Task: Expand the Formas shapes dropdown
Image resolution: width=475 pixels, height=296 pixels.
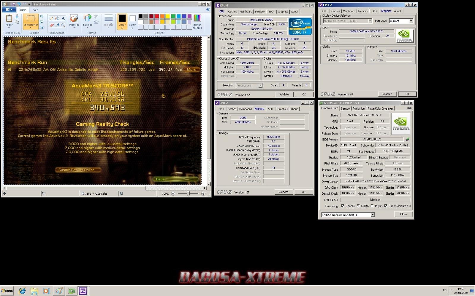Action: (x=88, y=28)
